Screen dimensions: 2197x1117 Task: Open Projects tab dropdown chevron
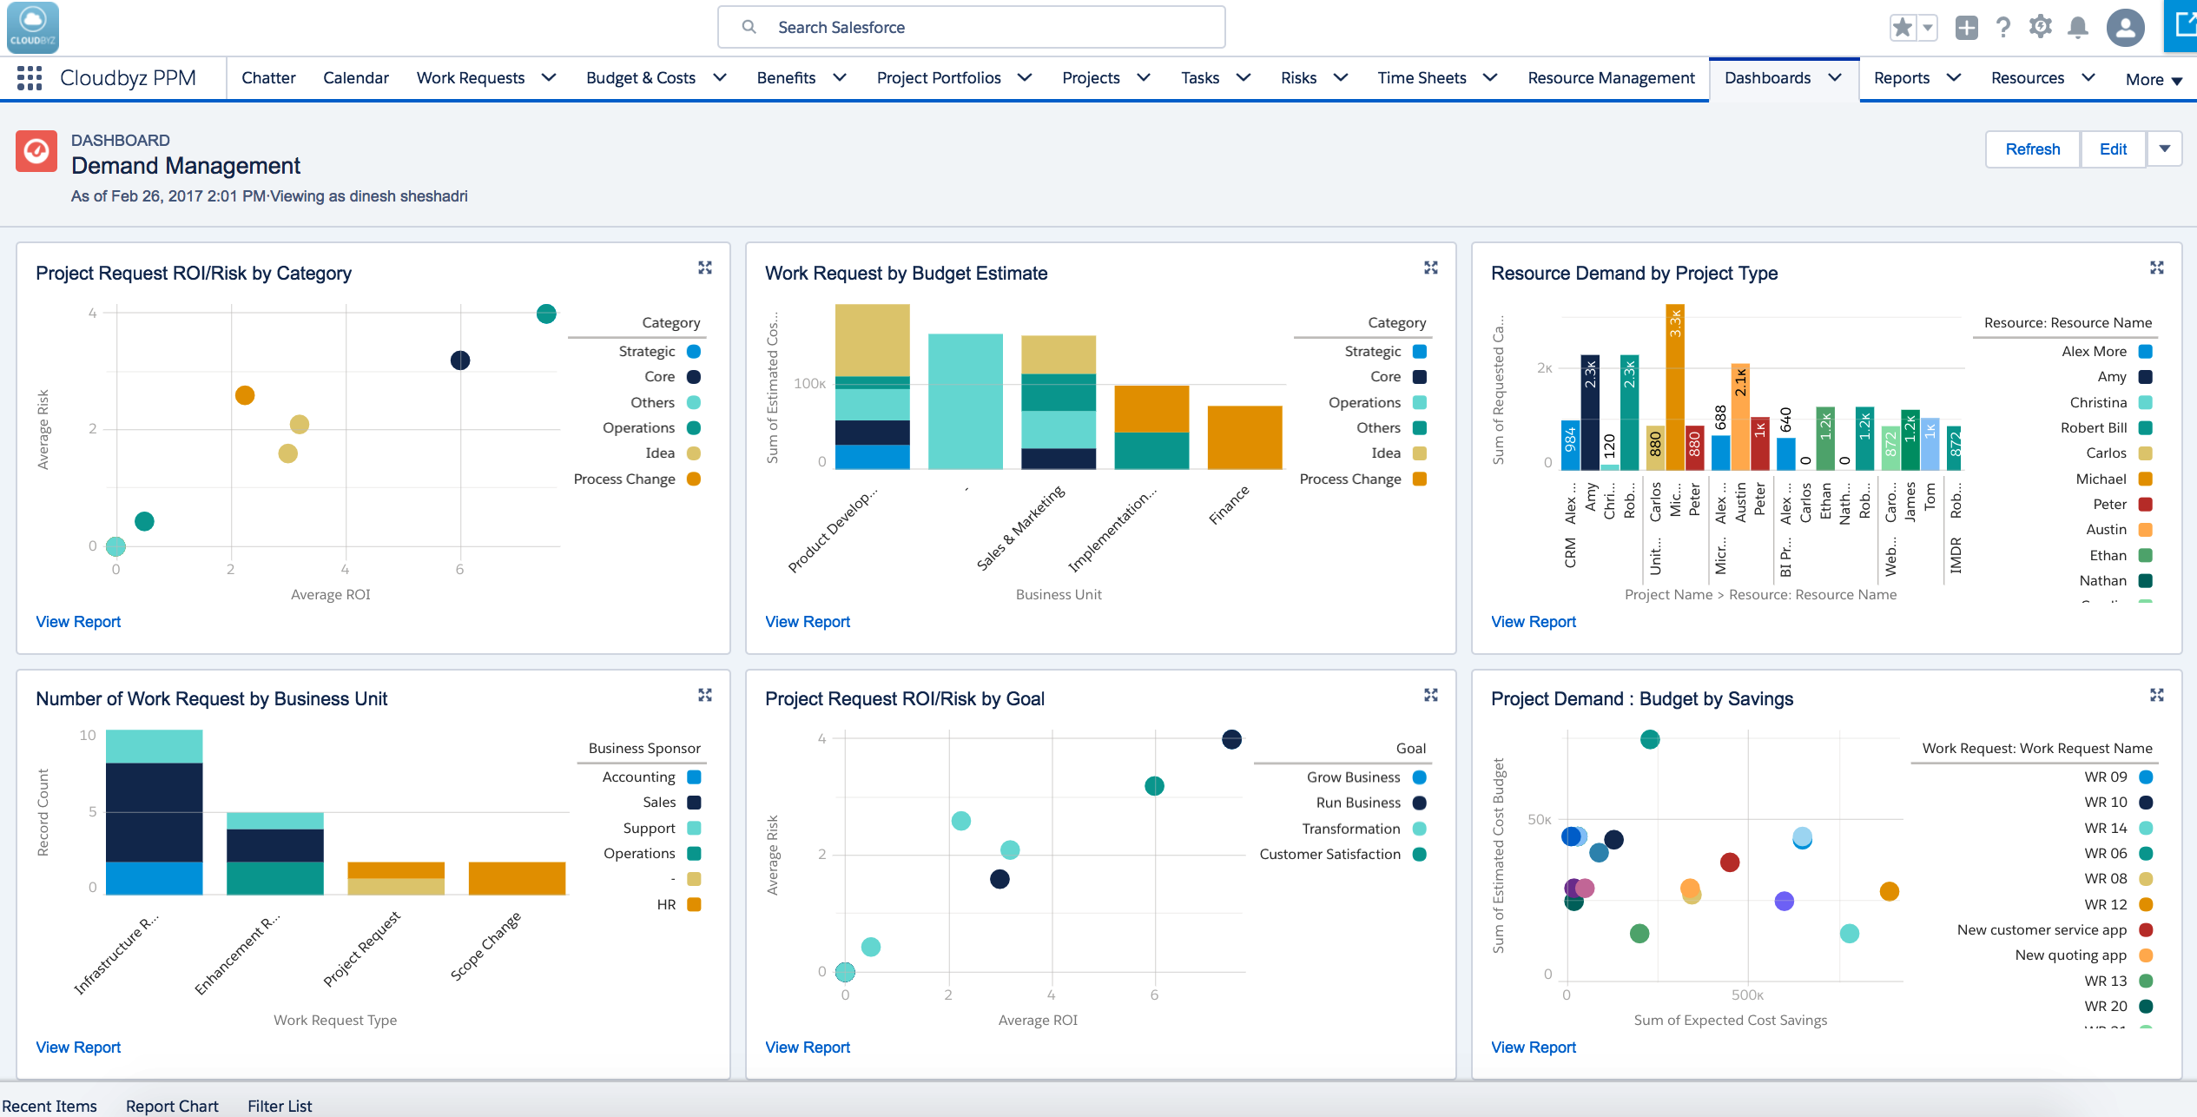click(x=1144, y=78)
